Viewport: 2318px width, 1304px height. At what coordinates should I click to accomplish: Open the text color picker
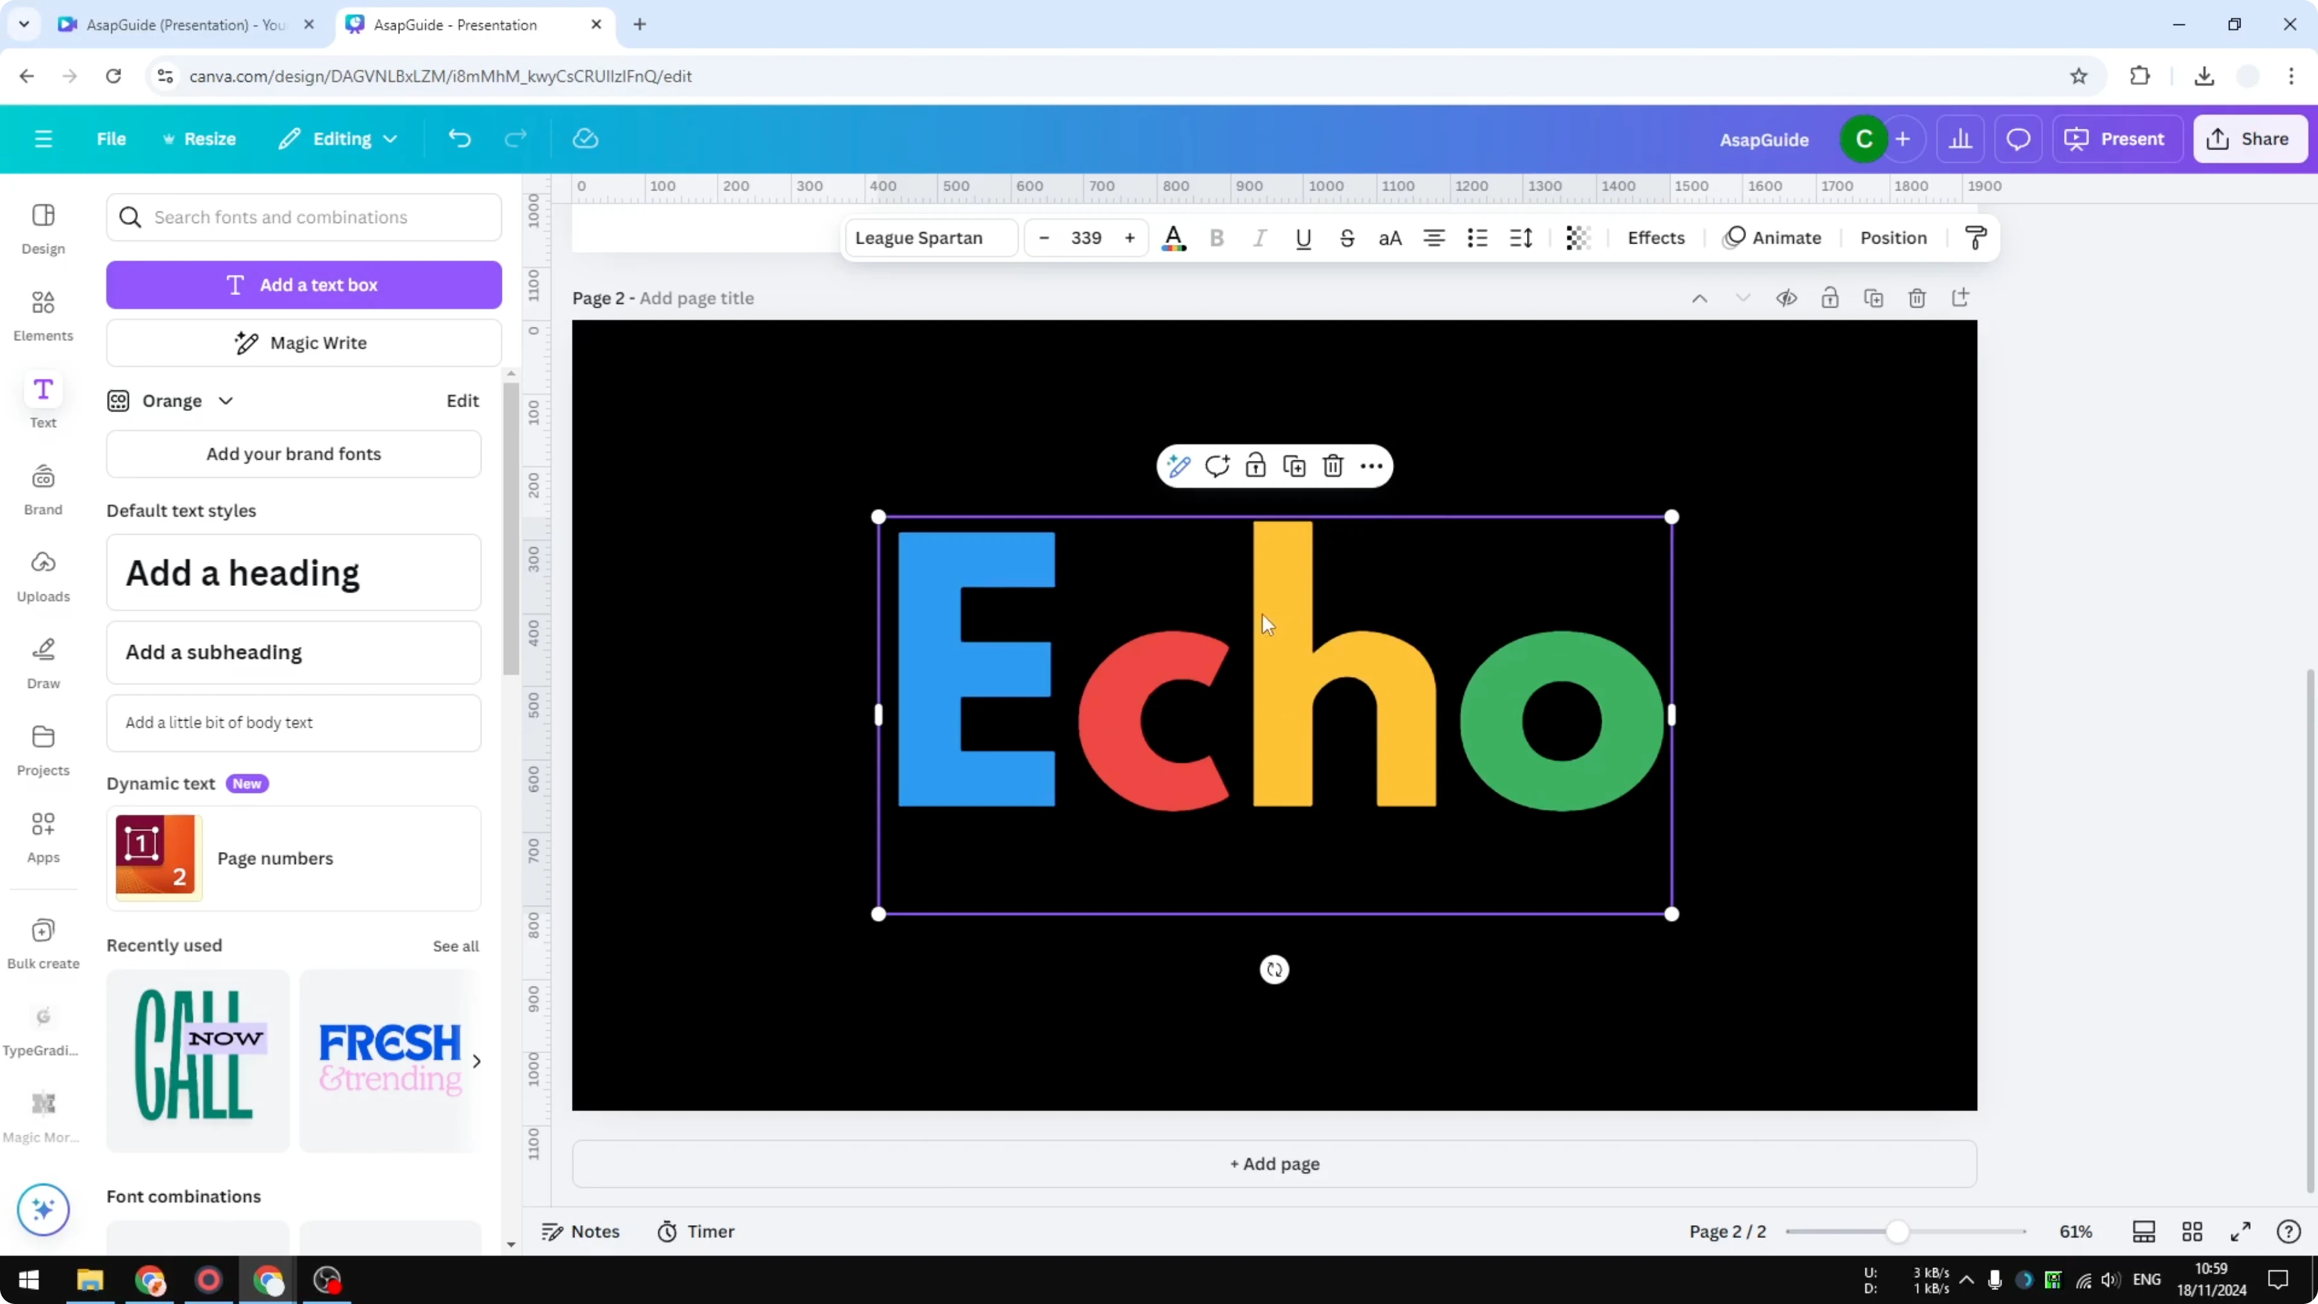point(1173,238)
